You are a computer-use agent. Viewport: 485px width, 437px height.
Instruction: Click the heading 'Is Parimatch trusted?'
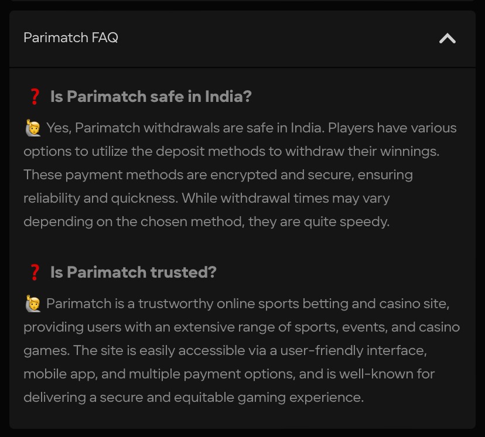[x=133, y=272]
